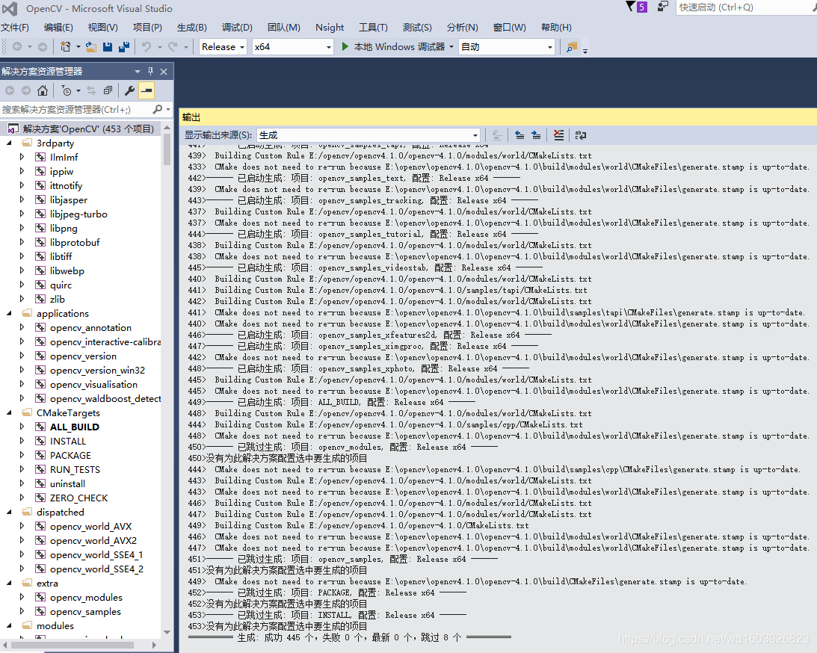The width and height of the screenshot is (817, 653).
Task: Click the Redo arrow icon
Action: [173, 47]
